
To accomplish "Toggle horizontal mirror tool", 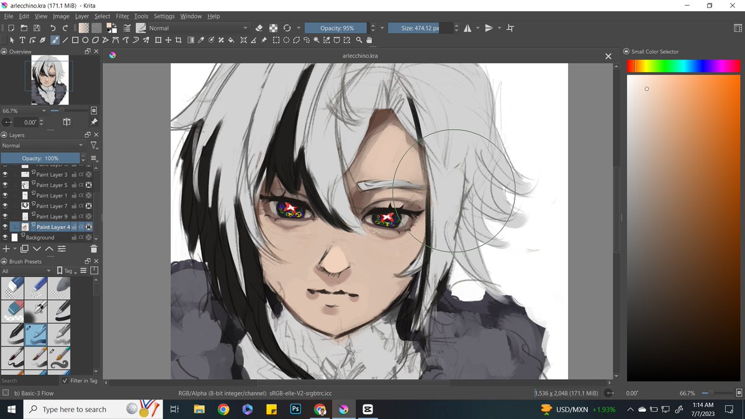I will coord(467,28).
